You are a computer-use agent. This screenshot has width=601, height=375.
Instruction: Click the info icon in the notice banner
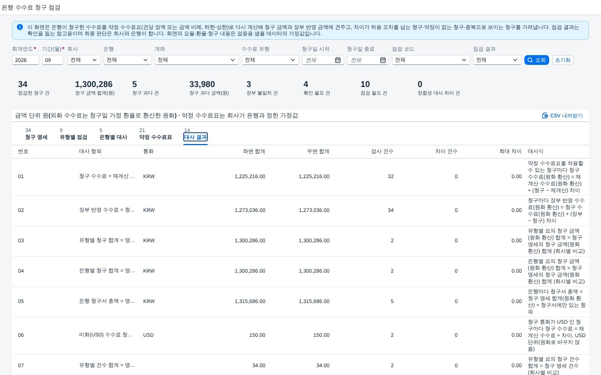20,27
